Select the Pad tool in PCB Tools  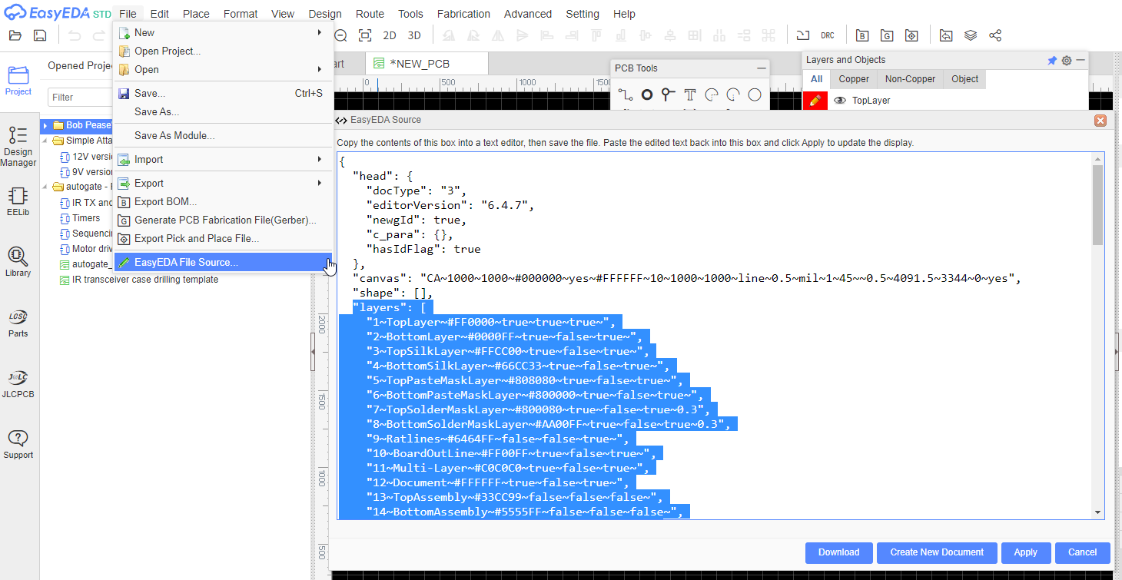coord(647,94)
